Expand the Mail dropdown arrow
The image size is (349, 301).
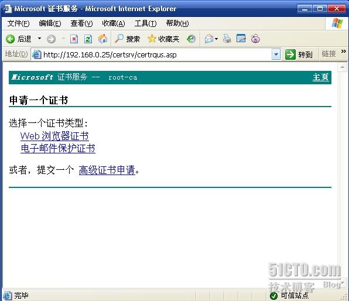click(216, 39)
